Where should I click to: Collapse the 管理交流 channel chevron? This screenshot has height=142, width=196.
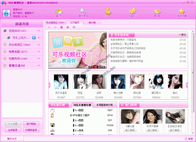[x=39, y=65]
